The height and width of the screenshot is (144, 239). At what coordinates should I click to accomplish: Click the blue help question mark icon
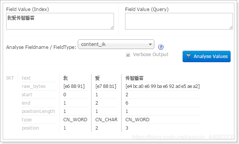pos(161,47)
